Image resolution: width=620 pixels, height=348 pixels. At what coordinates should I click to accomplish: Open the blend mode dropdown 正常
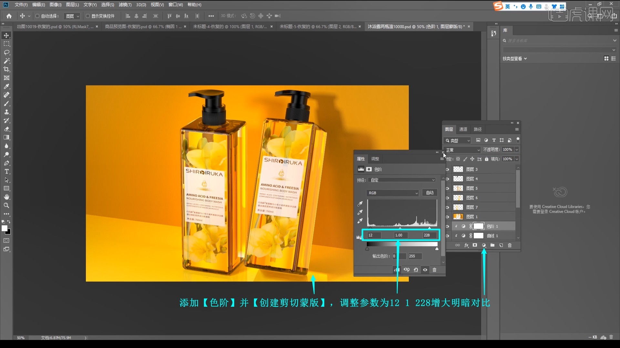click(x=462, y=150)
